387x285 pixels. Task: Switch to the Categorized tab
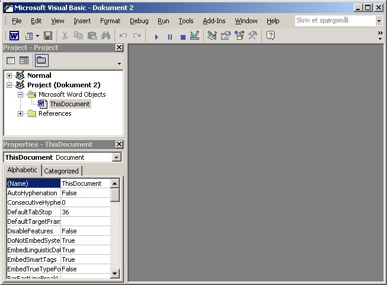[x=61, y=171]
